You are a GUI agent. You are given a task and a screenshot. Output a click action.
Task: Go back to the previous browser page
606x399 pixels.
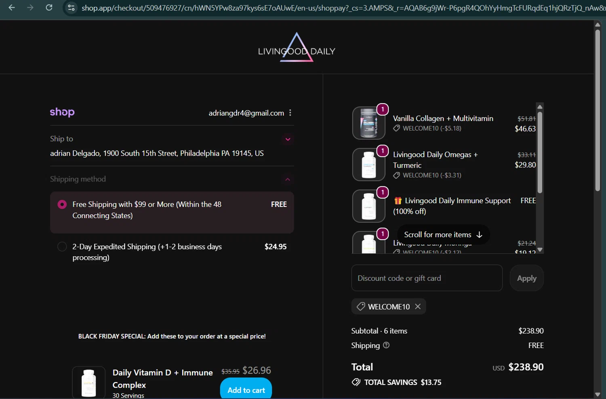click(12, 8)
